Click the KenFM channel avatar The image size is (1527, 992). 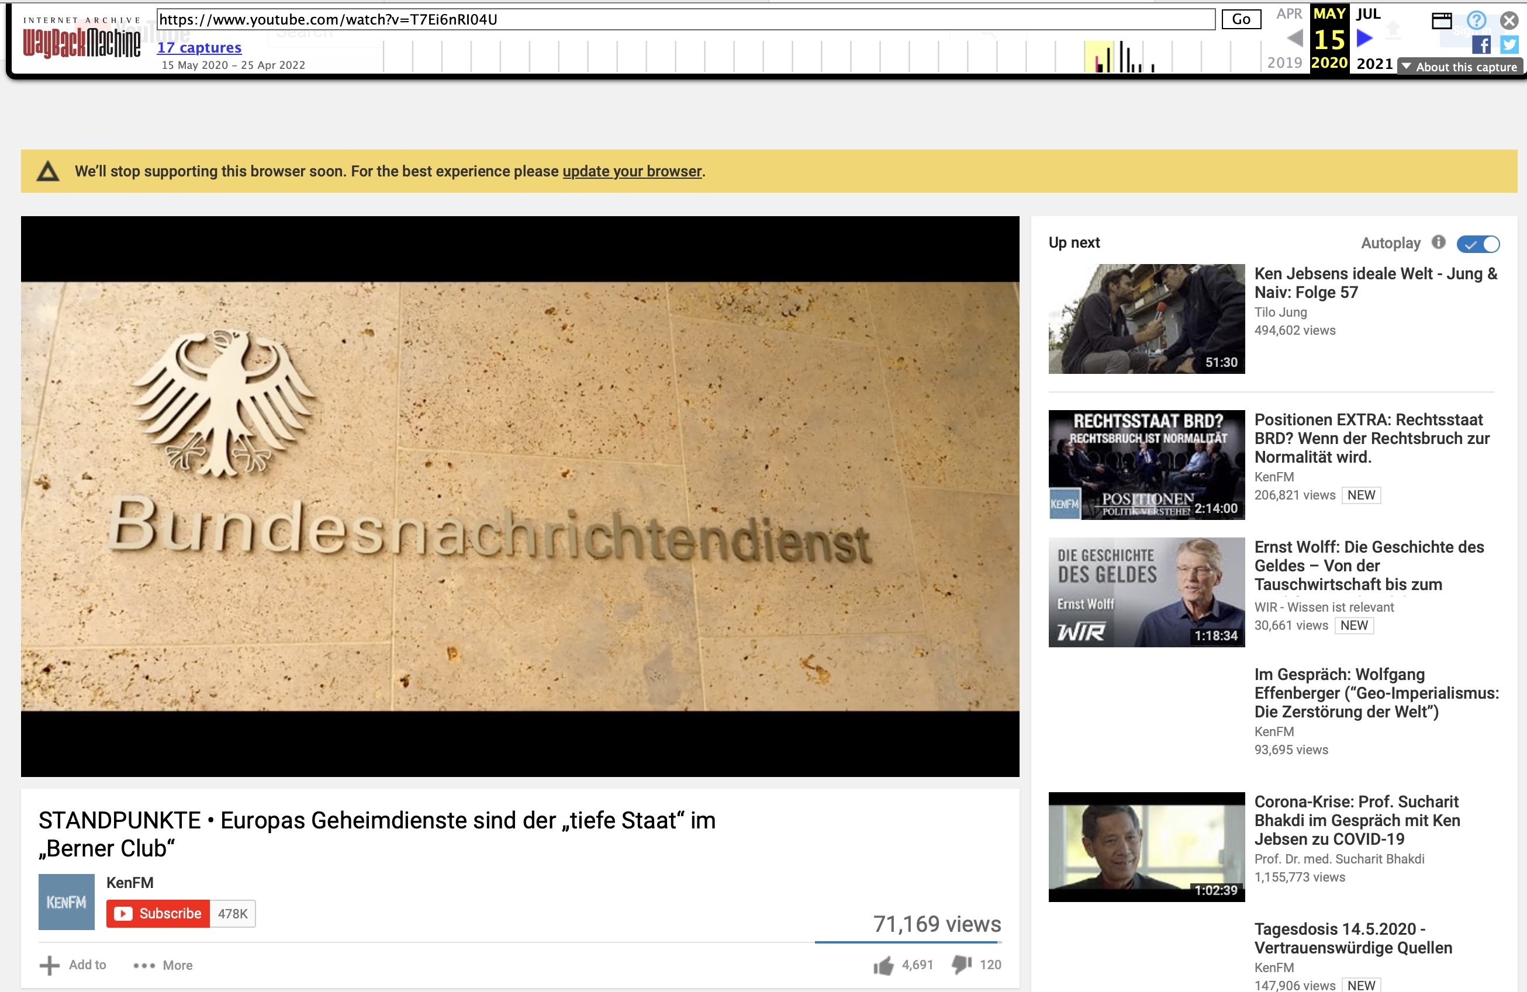[66, 901]
